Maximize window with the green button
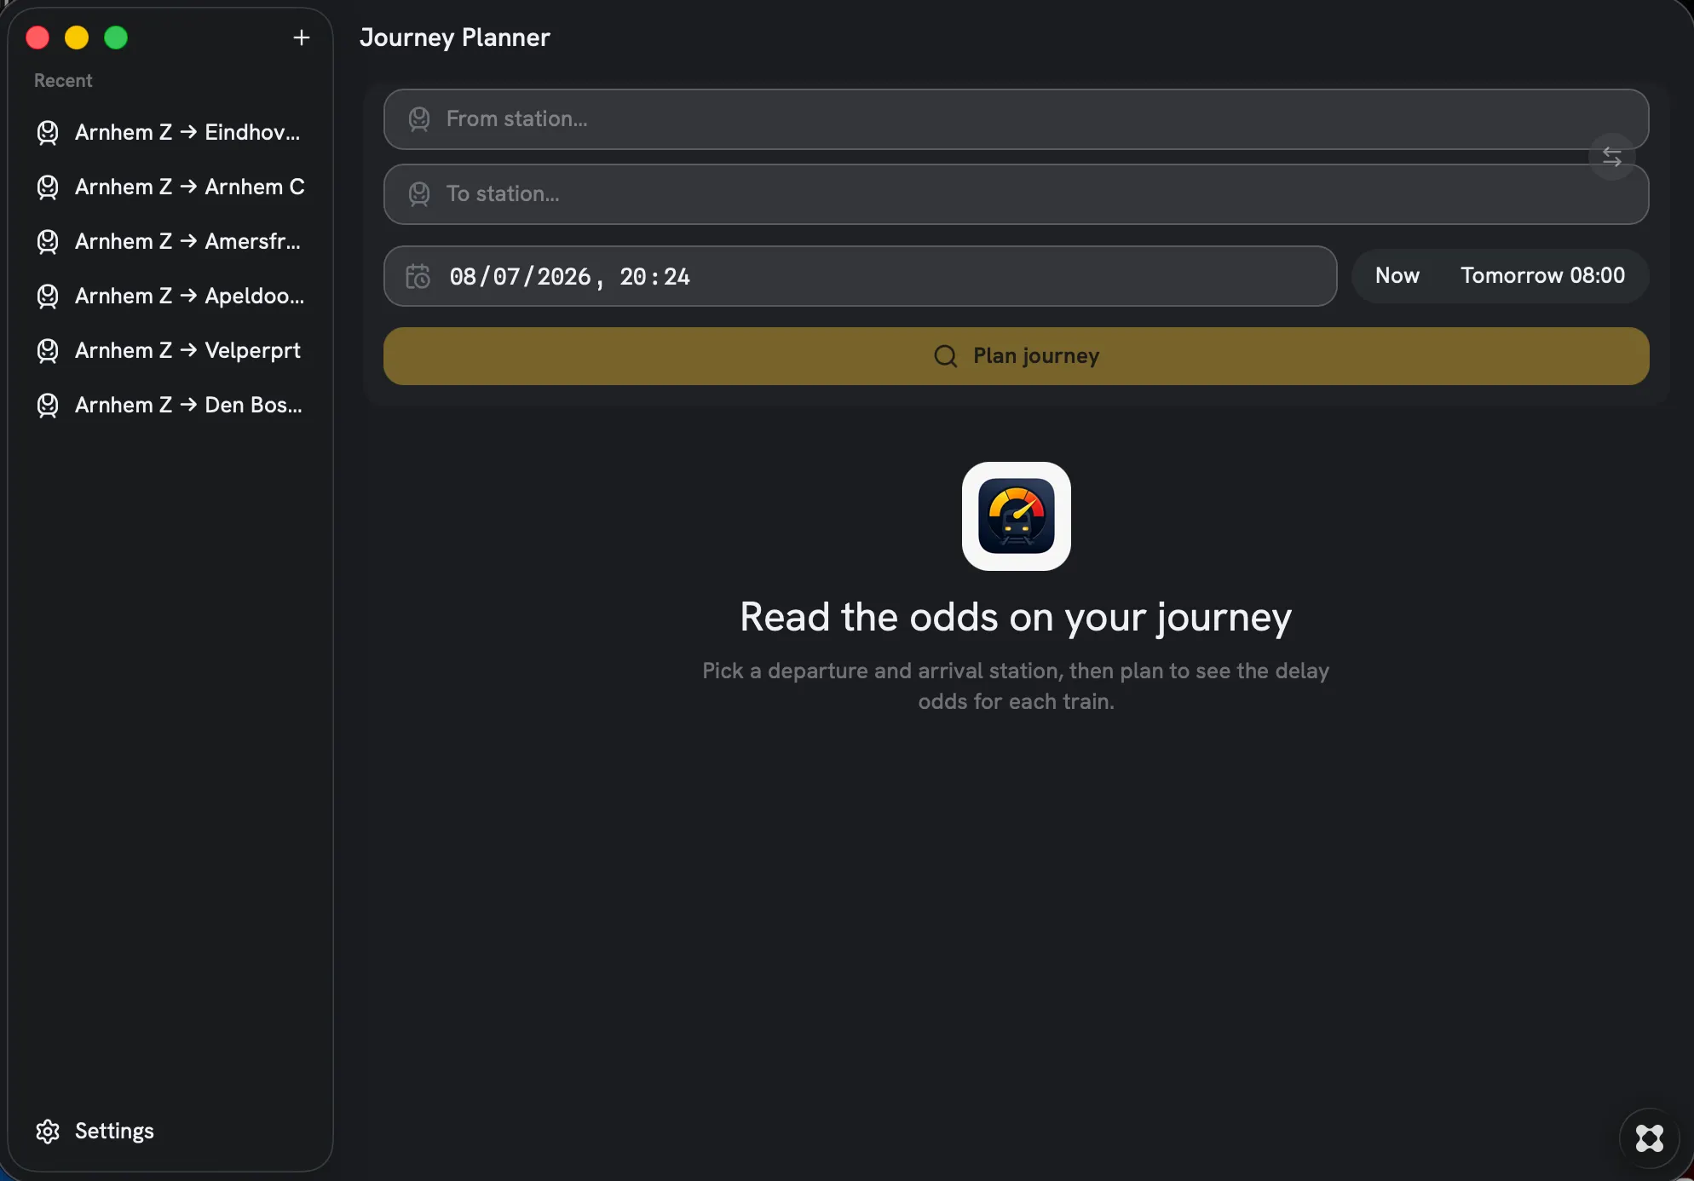 (116, 37)
